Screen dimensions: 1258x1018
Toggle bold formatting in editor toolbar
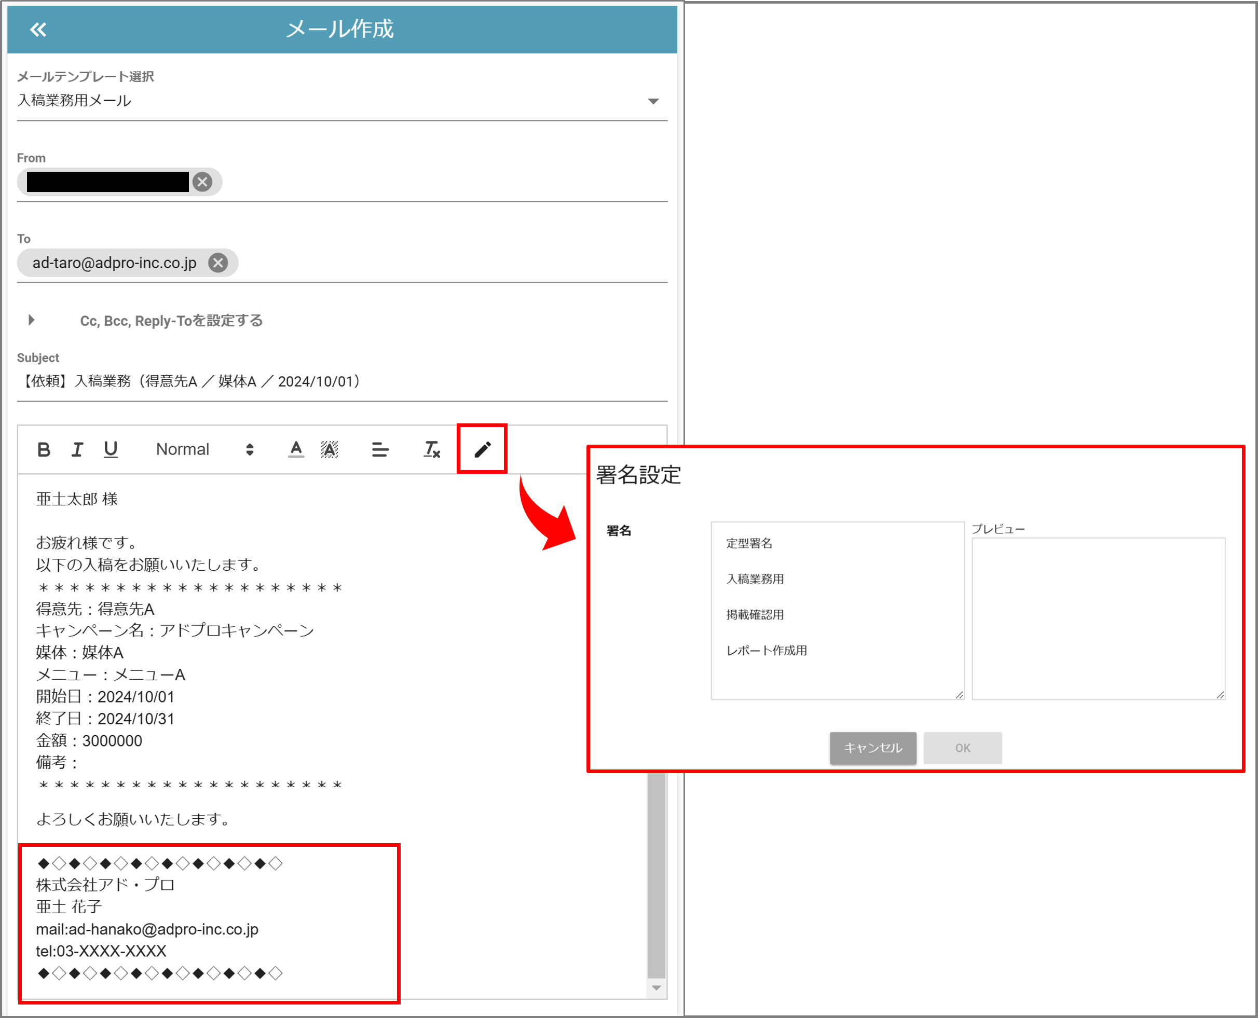[x=44, y=450]
